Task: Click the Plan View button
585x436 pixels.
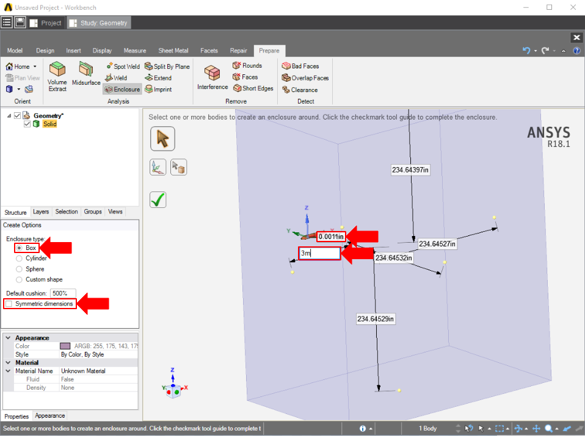Action: click(23, 78)
